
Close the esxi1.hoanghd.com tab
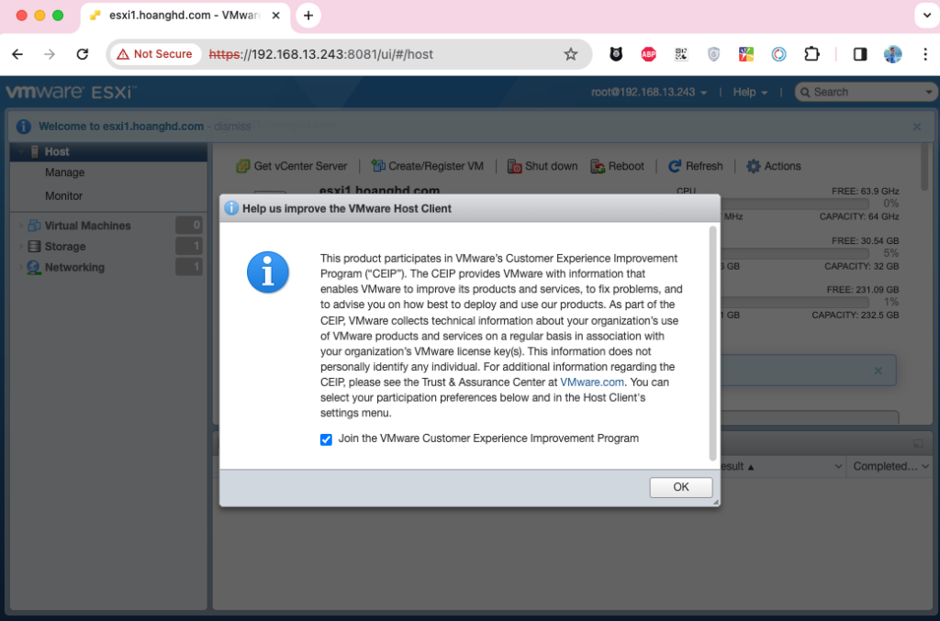point(275,16)
